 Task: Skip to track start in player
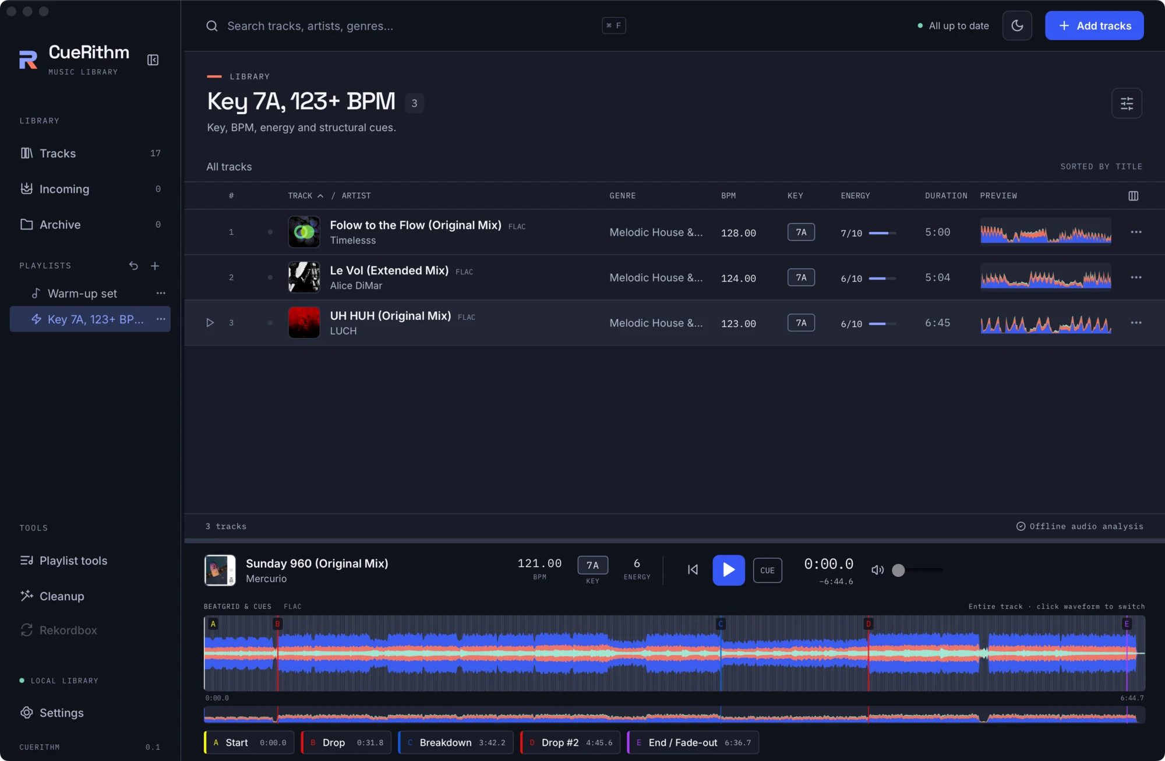tap(693, 570)
